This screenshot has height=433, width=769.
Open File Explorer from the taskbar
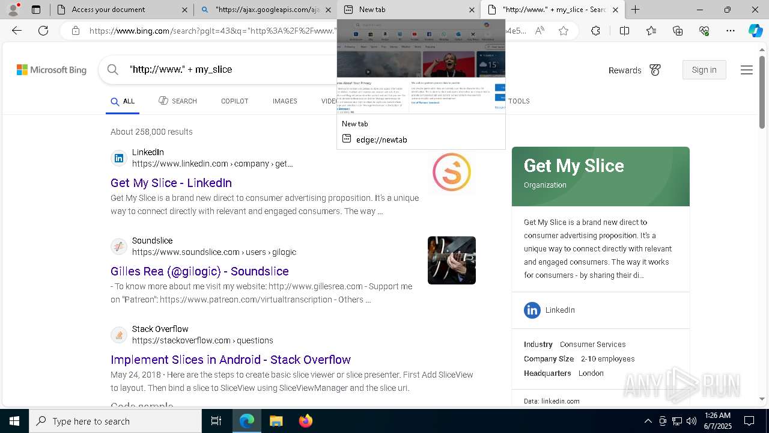(276, 421)
